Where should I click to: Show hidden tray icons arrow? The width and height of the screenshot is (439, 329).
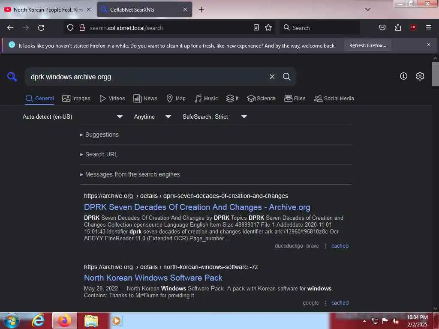click(x=364, y=321)
